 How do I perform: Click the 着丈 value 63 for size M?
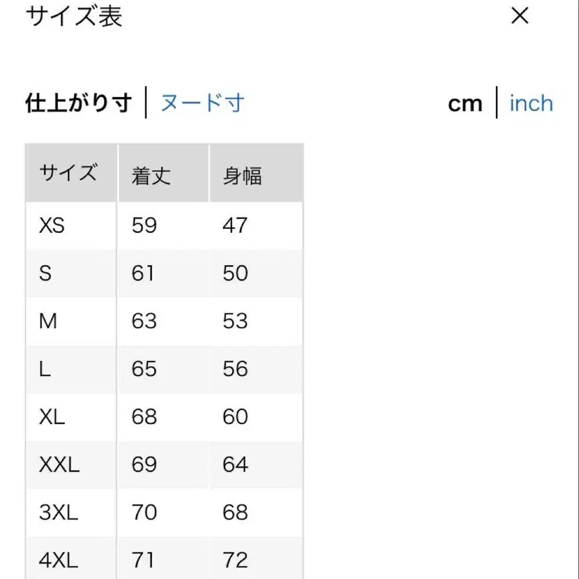coord(144,320)
